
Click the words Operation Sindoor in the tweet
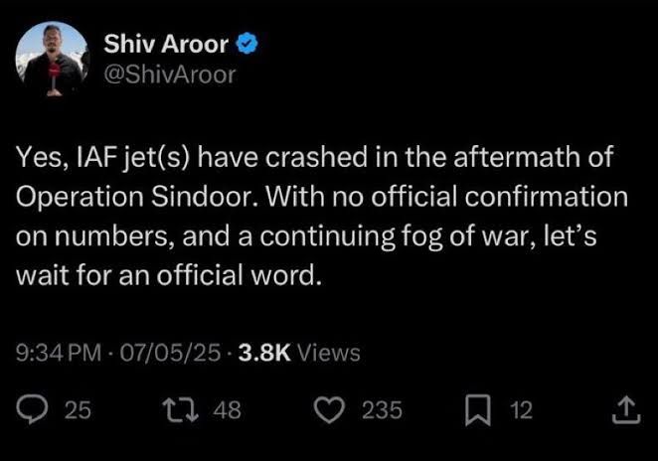[x=111, y=196]
